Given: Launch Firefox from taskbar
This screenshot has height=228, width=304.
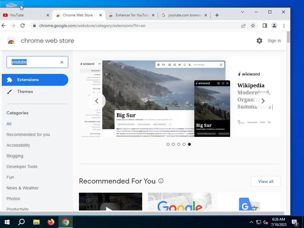Looking at the screenshot, I should pos(51,222).
